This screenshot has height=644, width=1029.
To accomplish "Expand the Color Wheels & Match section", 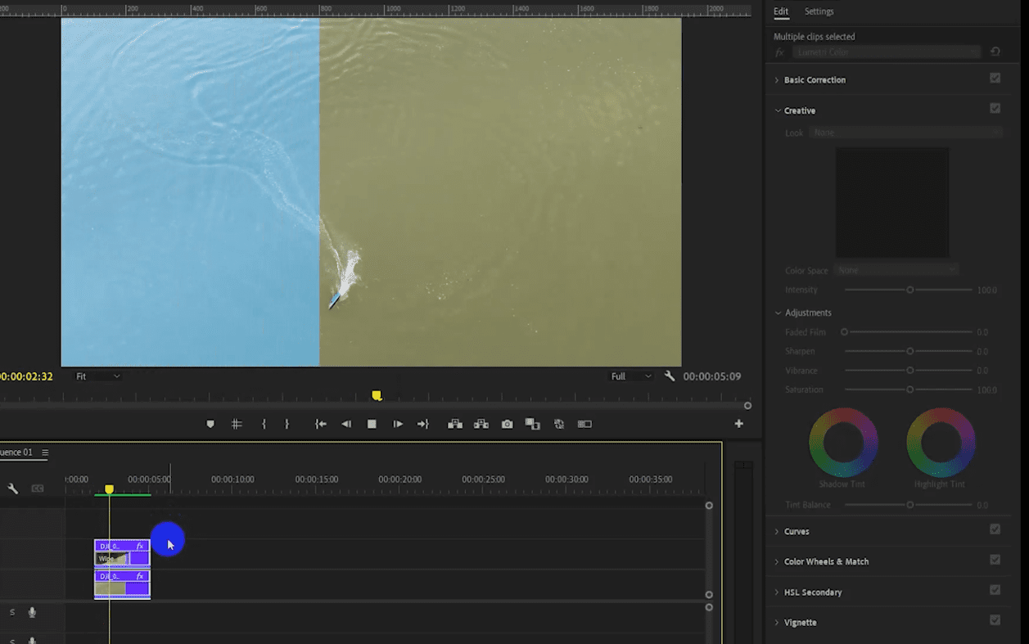I will (778, 561).
